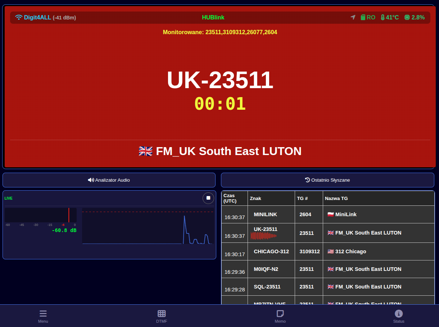Viewport: 439px width, 327px height.
Task: Click the SD card RO icon
Action: click(x=363, y=17)
